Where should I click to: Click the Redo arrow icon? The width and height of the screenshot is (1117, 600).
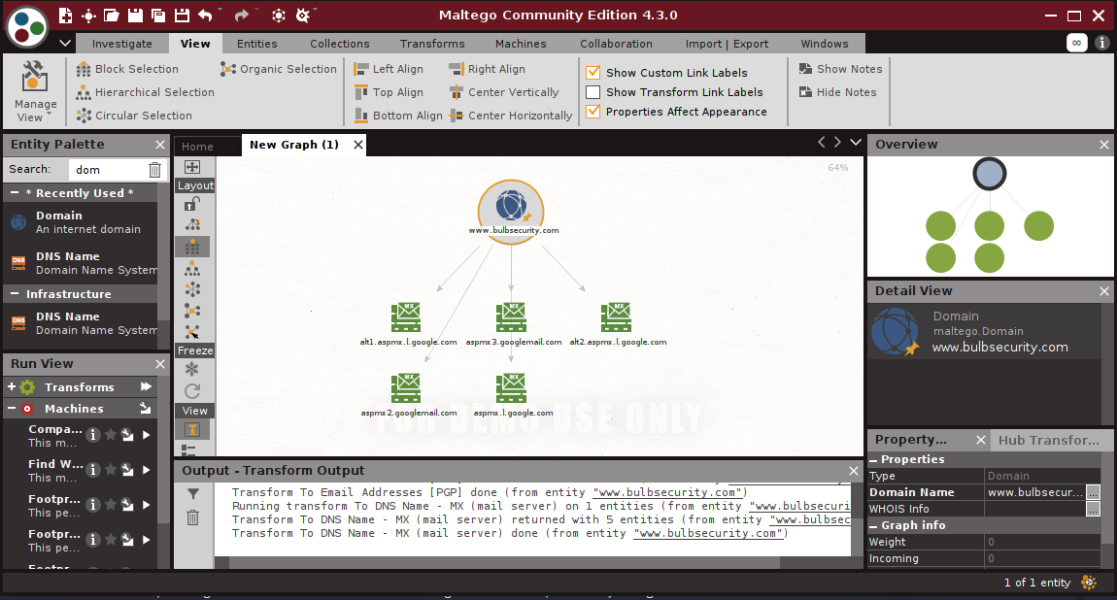click(242, 15)
